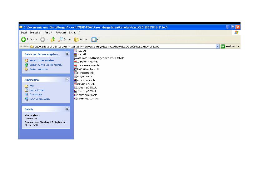Close the Explorer window
The image size is (263, 186).
pyautogui.click(x=238, y=27)
